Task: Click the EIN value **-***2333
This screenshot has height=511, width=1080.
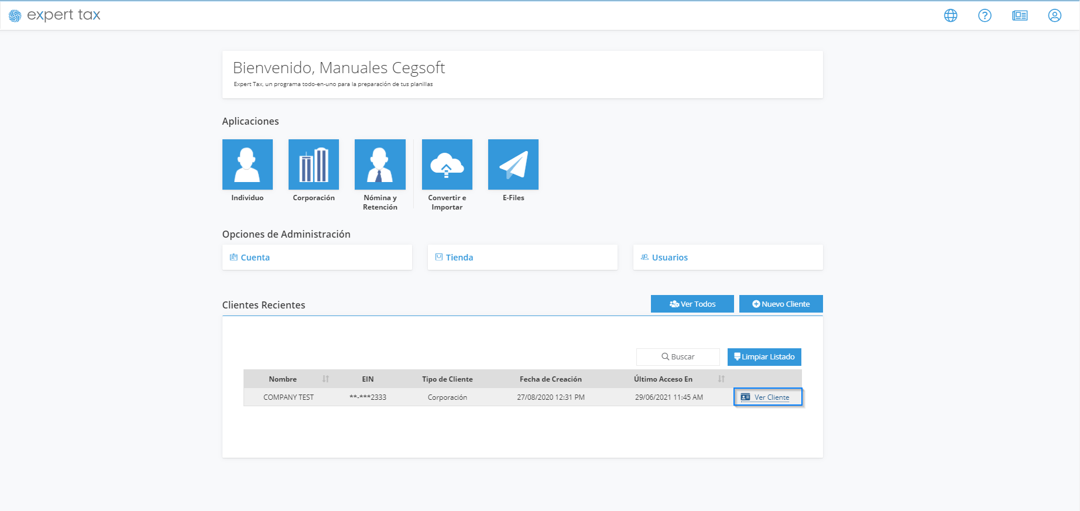Action: click(368, 397)
